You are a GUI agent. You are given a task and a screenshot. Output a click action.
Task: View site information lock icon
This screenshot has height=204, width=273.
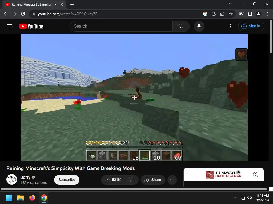(34, 14)
